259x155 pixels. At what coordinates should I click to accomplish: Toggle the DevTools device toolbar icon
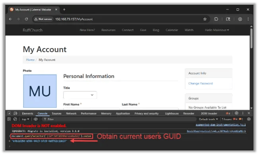pyautogui.click(x=15, y=113)
